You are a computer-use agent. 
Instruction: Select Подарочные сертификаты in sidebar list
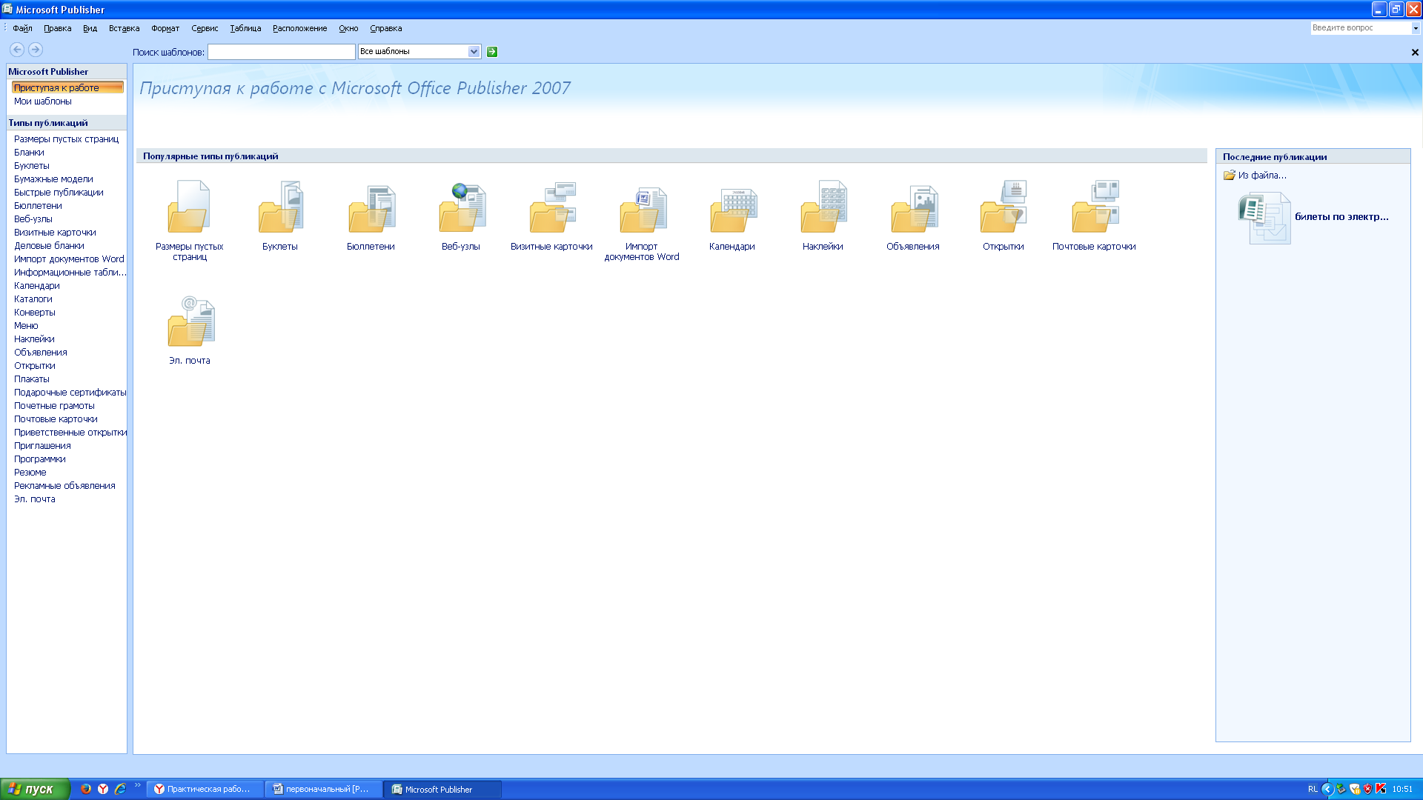click(x=70, y=393)
